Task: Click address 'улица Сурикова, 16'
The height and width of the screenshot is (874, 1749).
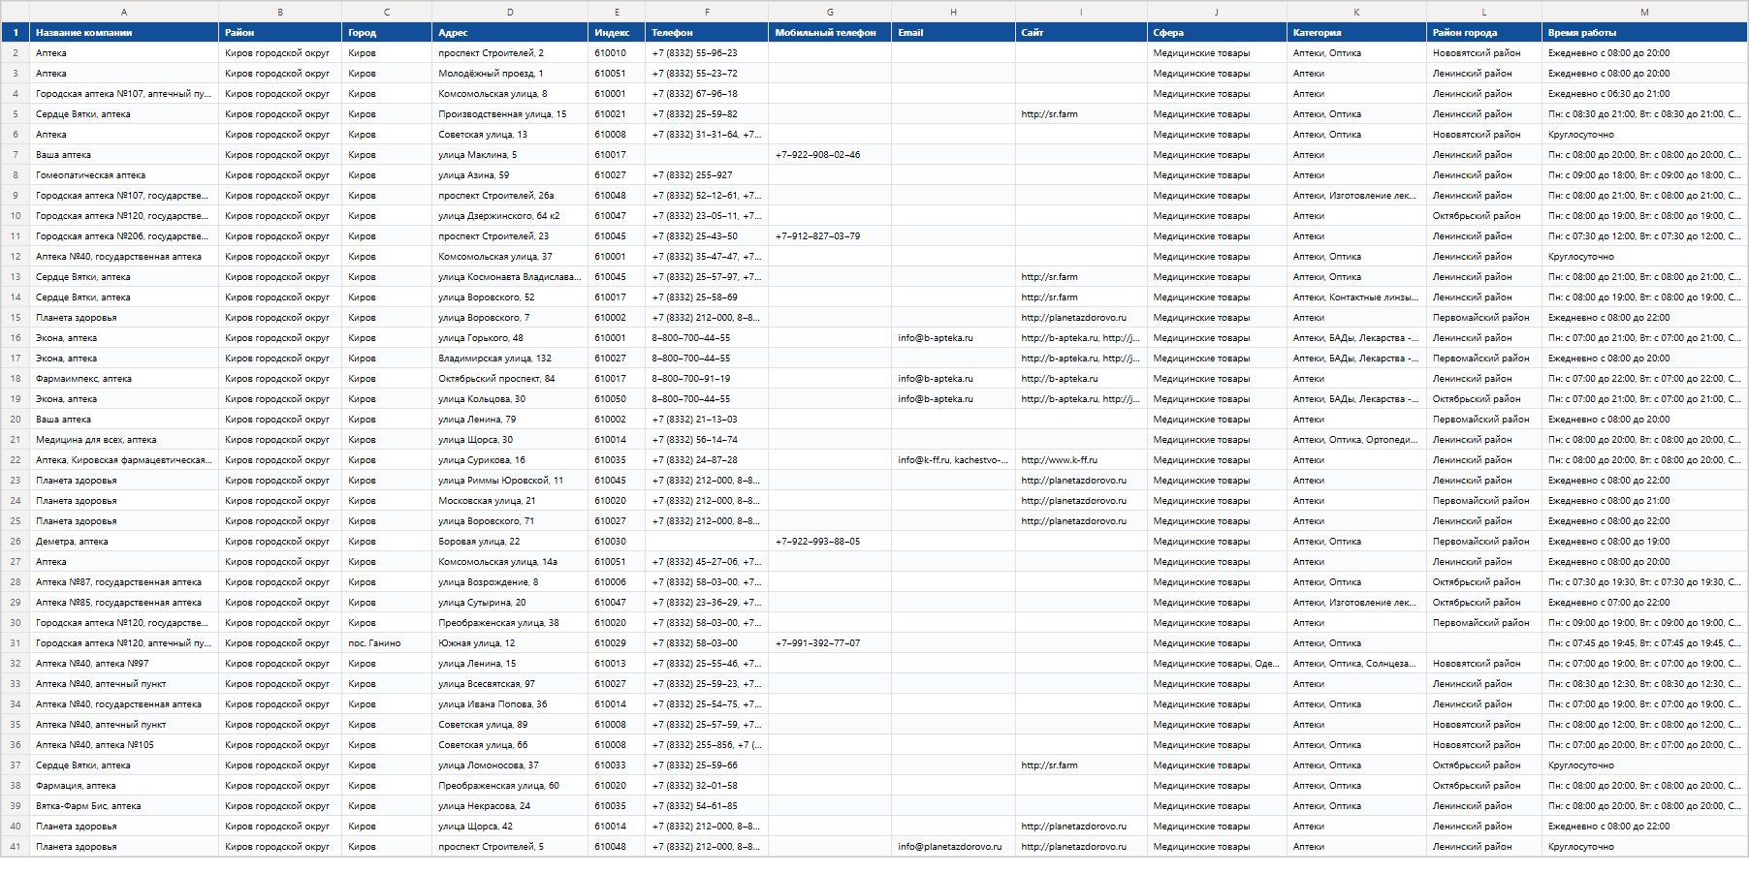Action: (510, 460)
